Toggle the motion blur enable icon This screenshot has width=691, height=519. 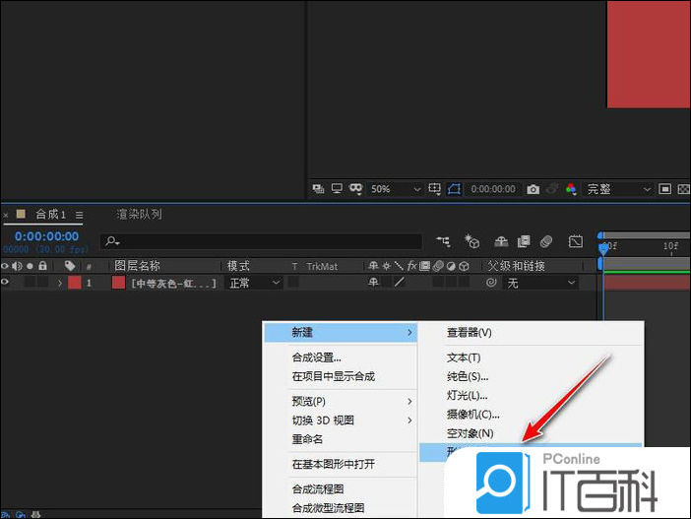(x=546, y=241)
